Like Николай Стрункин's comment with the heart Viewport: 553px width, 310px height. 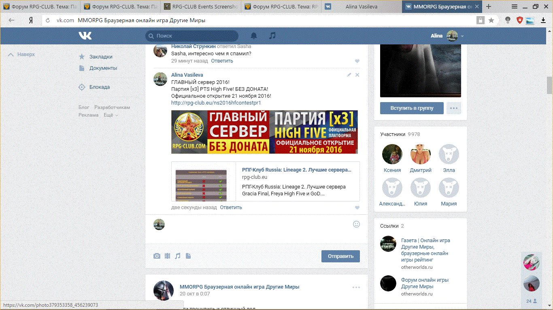coord(357,61)
